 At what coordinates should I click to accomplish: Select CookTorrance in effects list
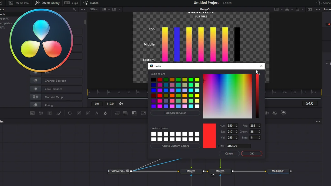(x=56, y=89)
